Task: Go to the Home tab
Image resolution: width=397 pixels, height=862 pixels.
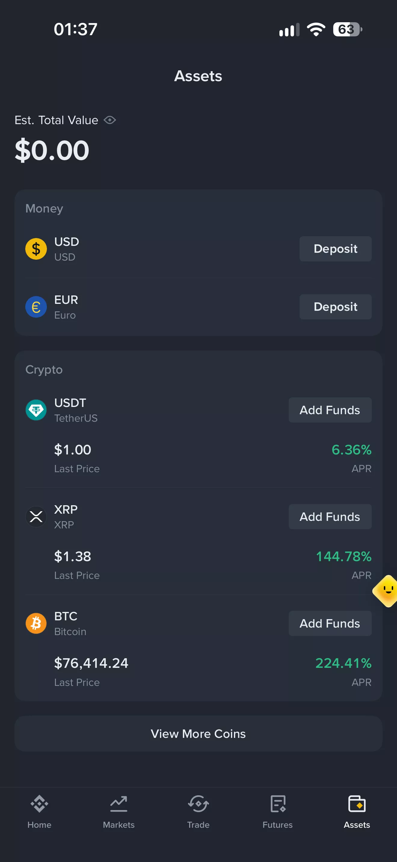Action: [x=39, y=812]
